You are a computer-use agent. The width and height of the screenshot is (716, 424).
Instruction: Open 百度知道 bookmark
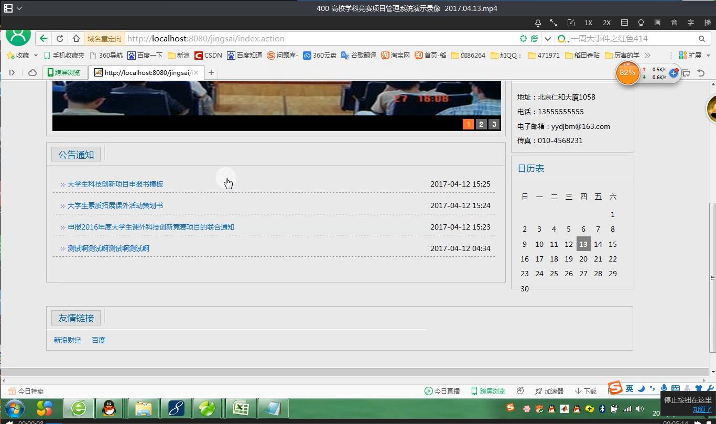(244, 55)
